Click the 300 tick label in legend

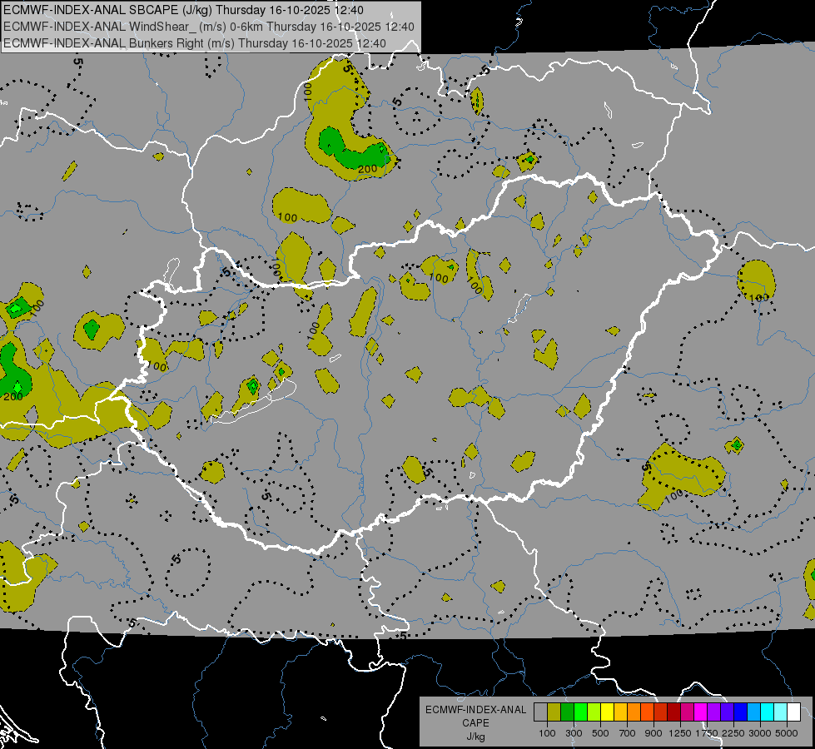click(574, 733)
